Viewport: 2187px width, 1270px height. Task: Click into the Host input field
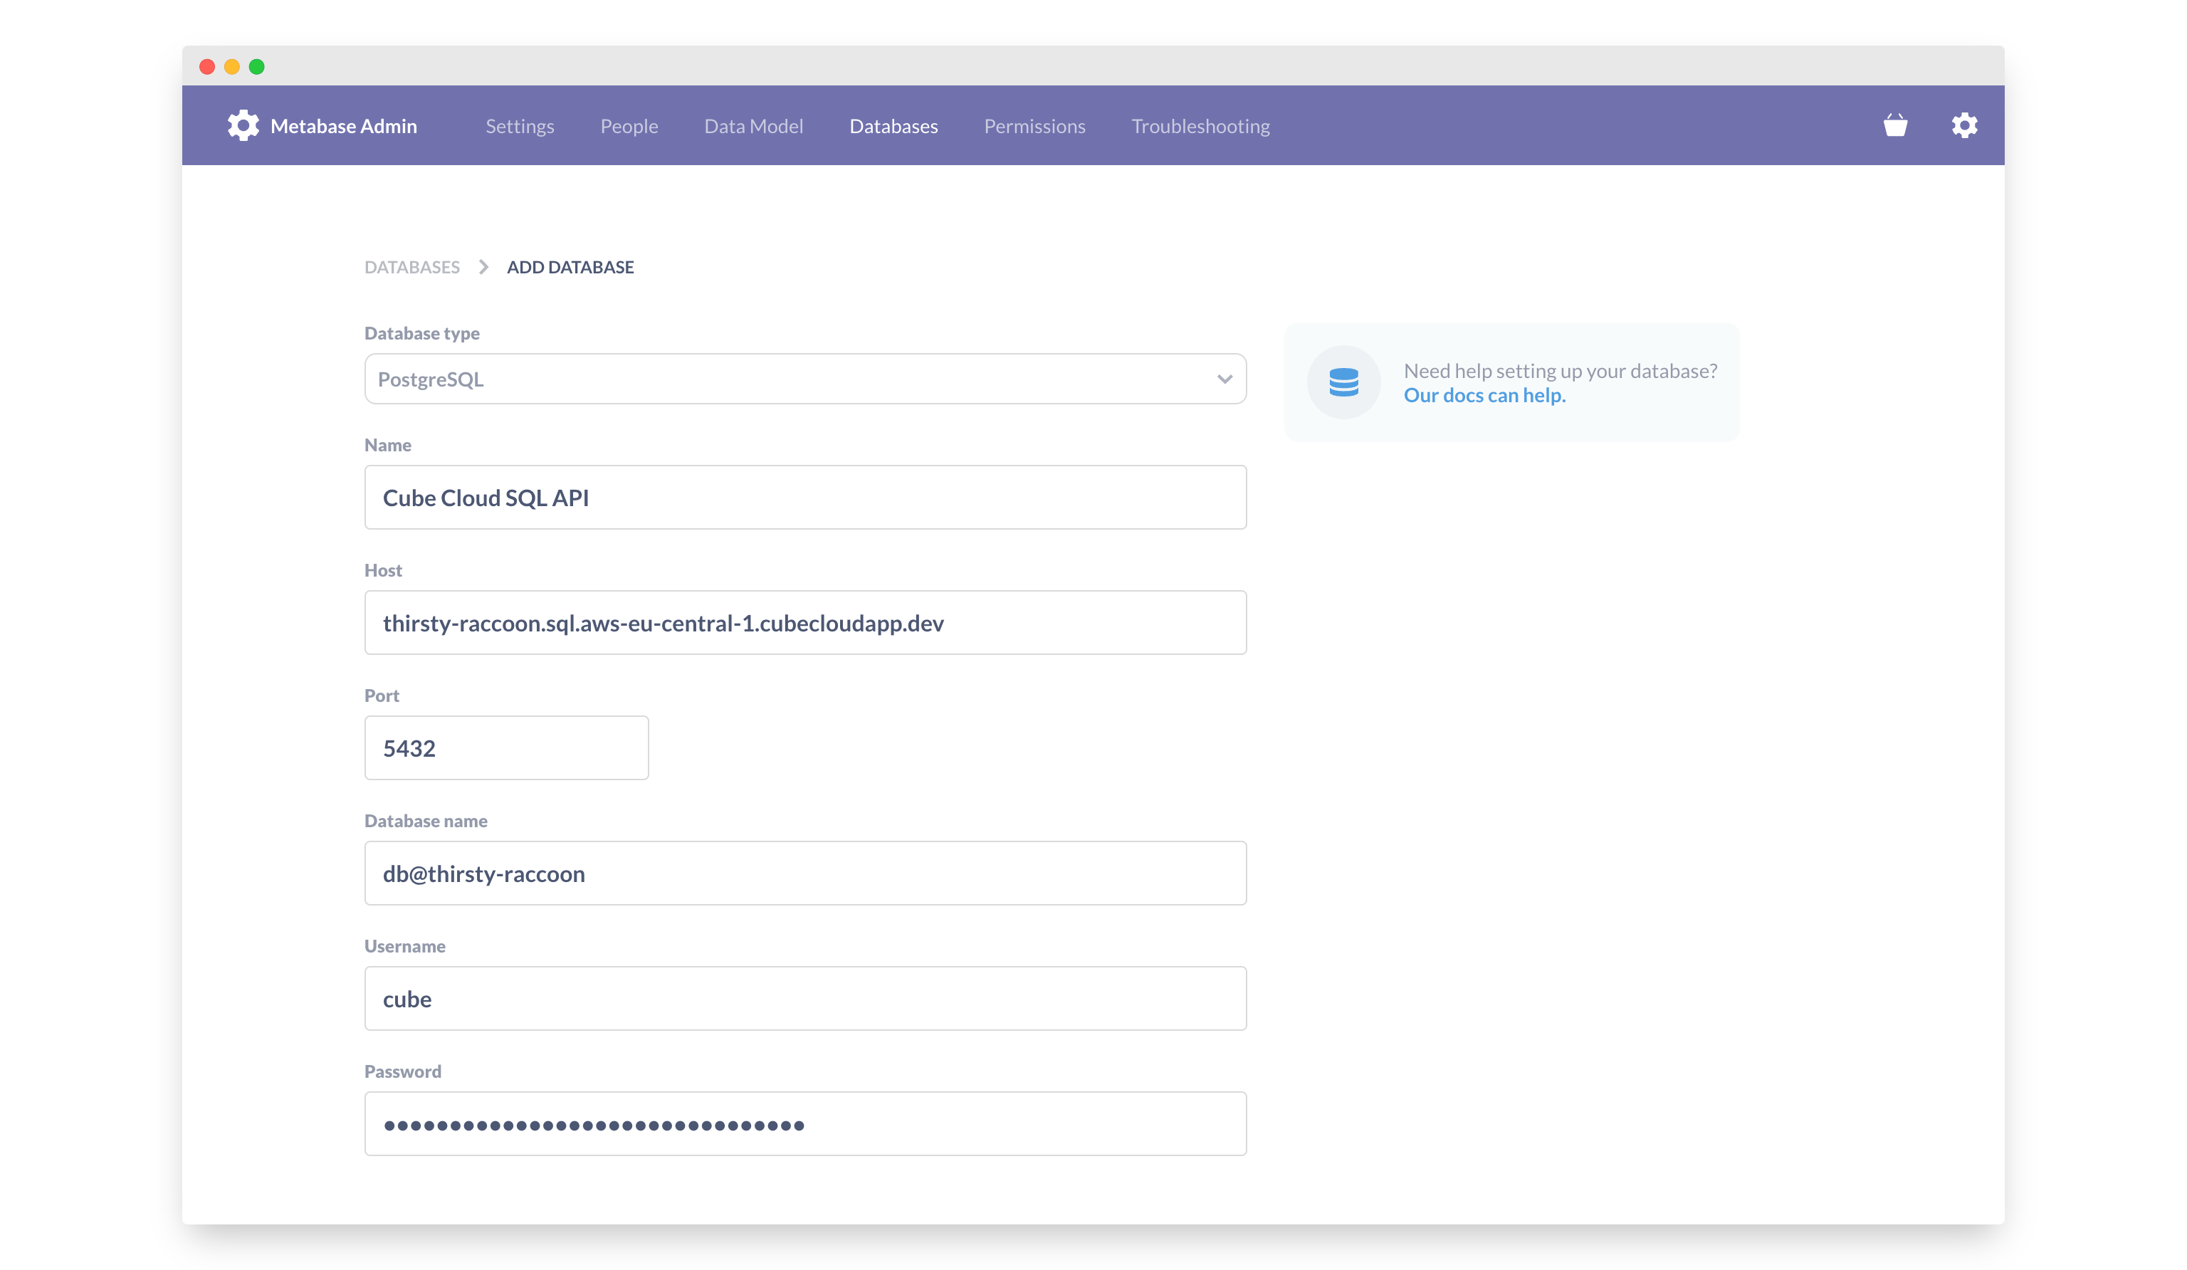tap(804, 624)
